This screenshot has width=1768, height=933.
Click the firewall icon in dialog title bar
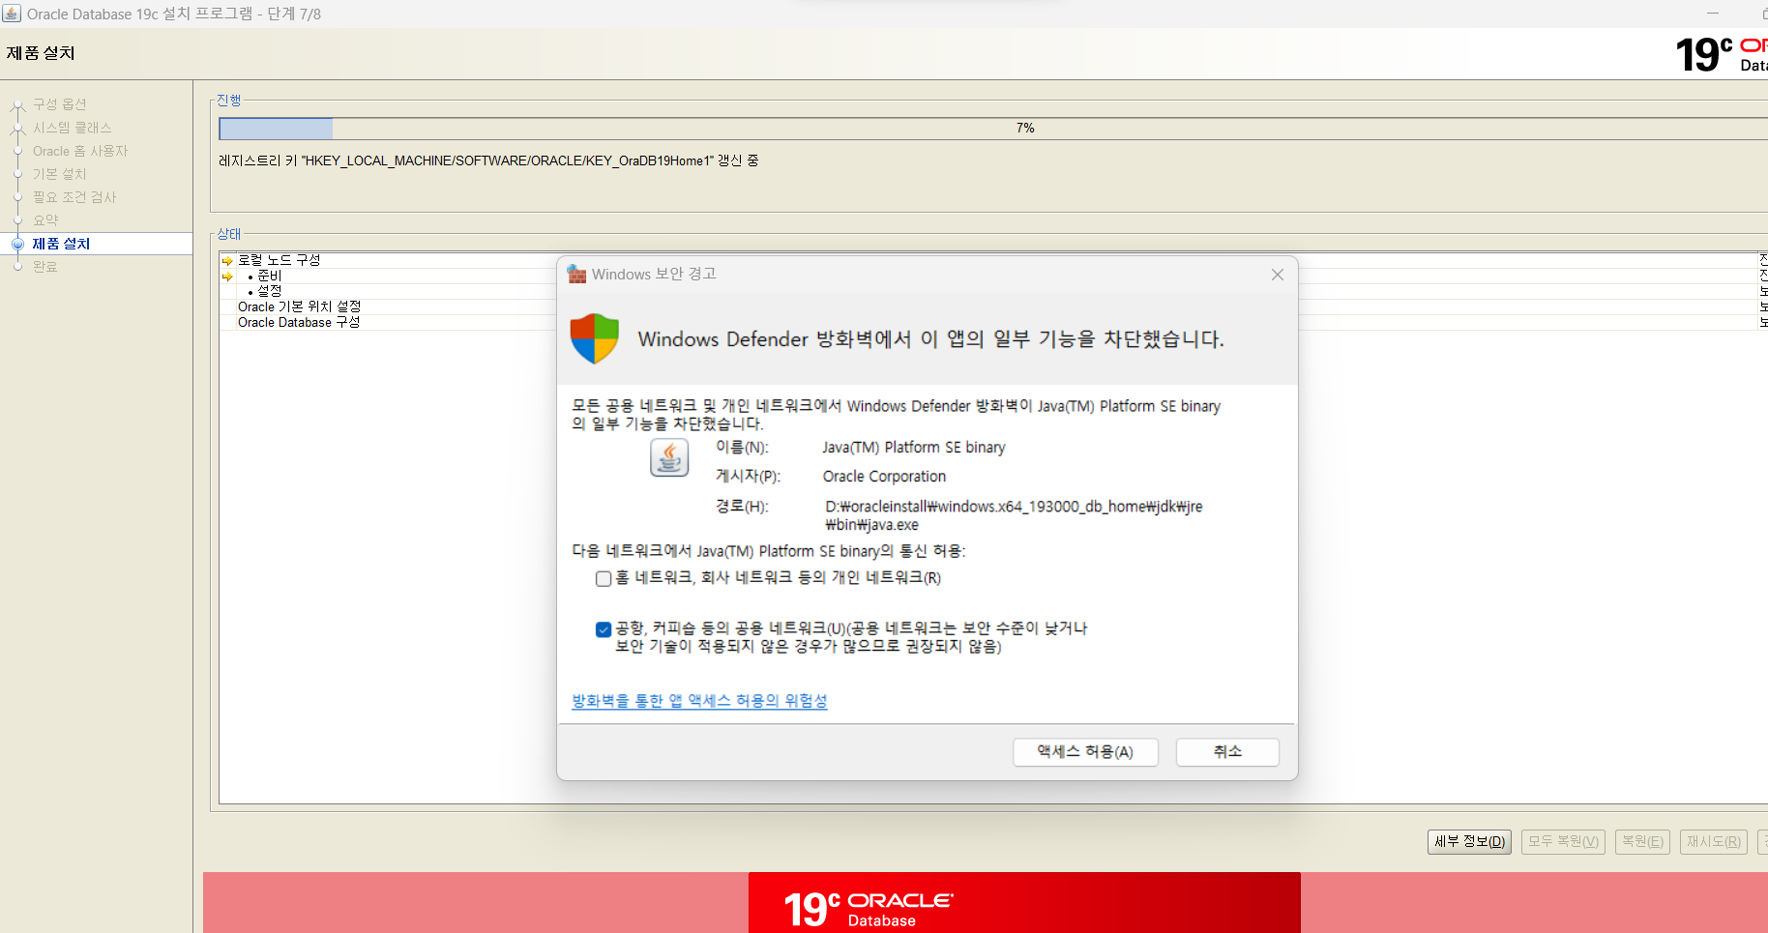(x=577, y=275)
